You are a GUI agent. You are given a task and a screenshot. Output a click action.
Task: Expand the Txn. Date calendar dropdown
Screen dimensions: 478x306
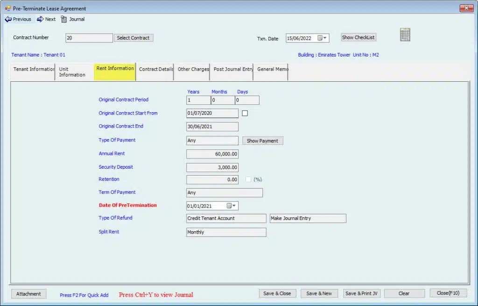pyautogui.click(x=323, y=38)
